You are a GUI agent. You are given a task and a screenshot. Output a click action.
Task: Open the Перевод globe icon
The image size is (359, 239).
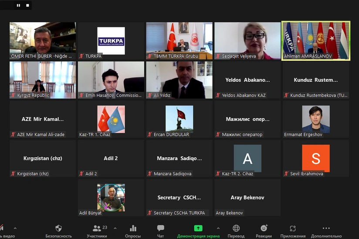(x=236, y=228)
